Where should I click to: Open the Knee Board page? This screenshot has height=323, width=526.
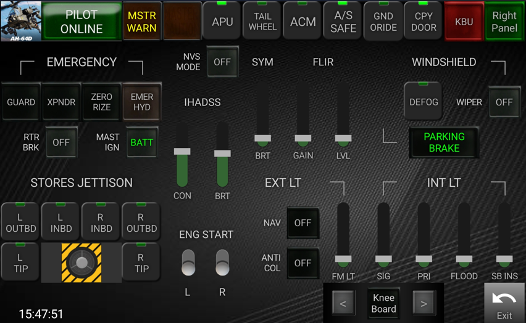point(383,303)
